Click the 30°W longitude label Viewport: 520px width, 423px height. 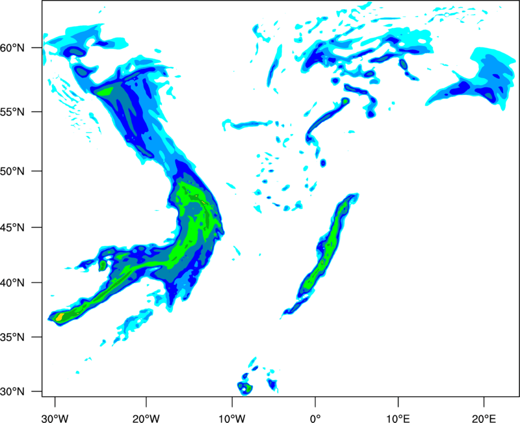pyautogui.click(x=55, y=418)
